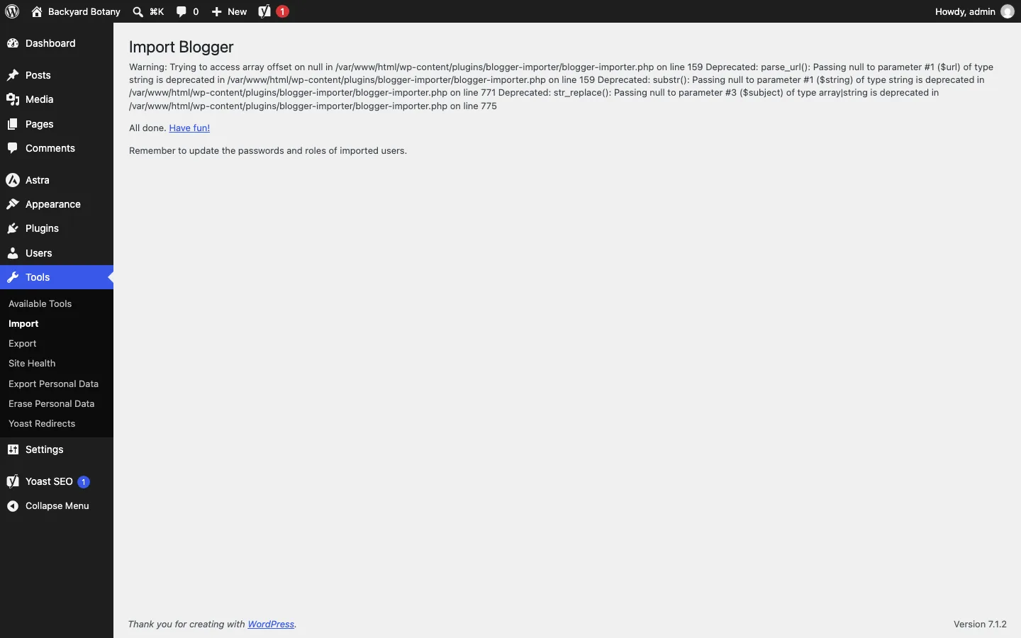Click the 'Collapse Menu' label
This screenshot has width=1021, height=638.
[x=57, y=506]
